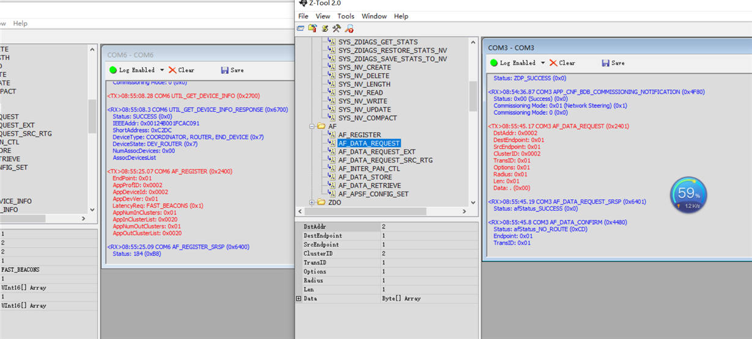The width and height of the screenshot is (752, 339).
Task: Select AF_DATA_REQUEST_SRC_RTG command
Action: click(x=385, y=160)
